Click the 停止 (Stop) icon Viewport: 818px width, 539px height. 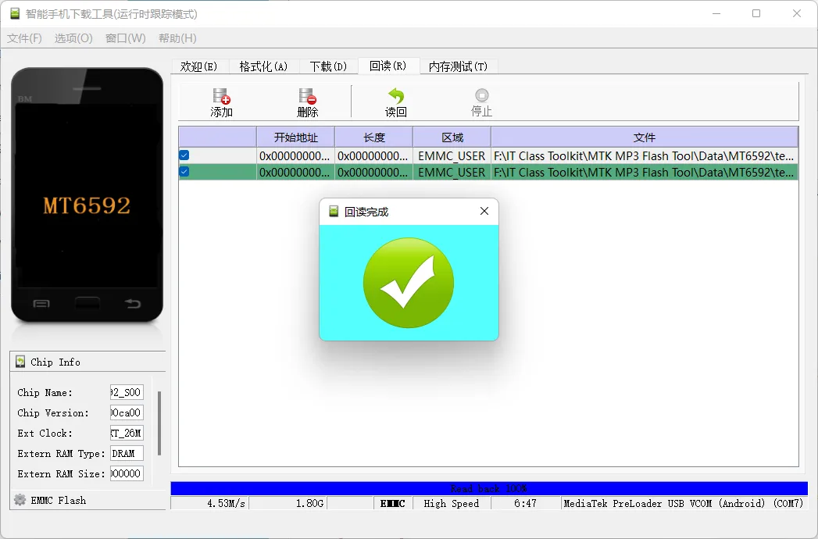point(481,96)
